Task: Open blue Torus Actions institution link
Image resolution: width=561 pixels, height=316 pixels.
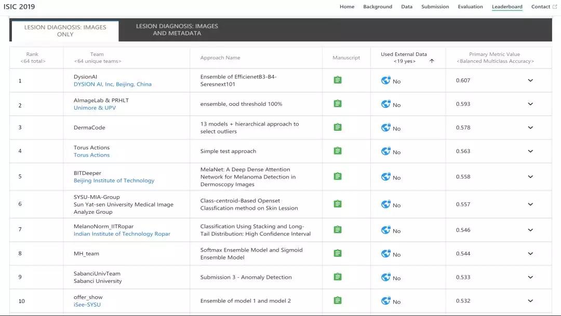Action: [91, 155]
